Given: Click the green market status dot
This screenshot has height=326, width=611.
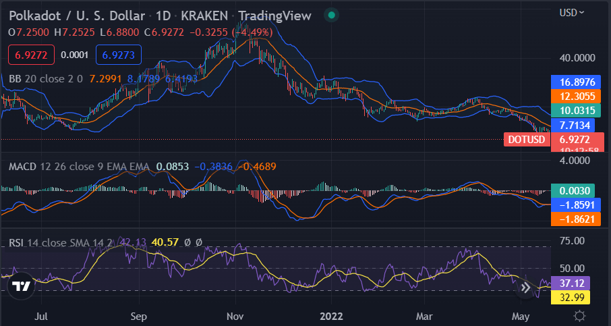Looking at the screenshot, I should pyautogui.click(x=331, y=16).
